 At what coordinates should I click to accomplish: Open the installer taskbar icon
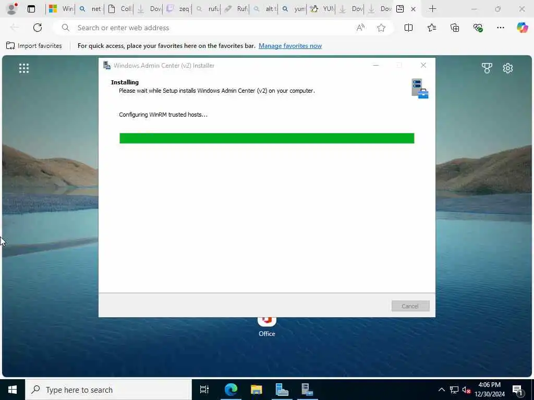[308, 390]
